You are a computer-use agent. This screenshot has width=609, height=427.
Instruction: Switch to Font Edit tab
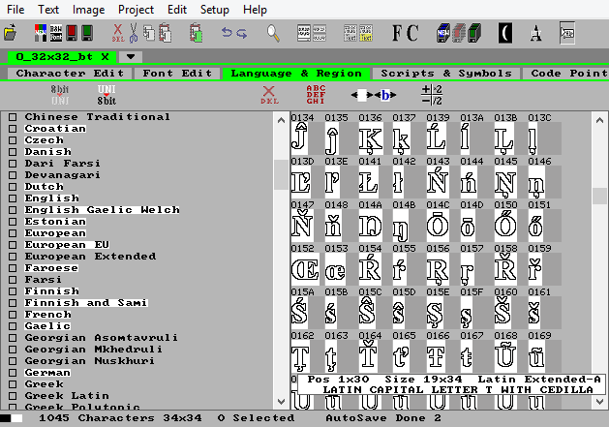(x=177, y=73)
